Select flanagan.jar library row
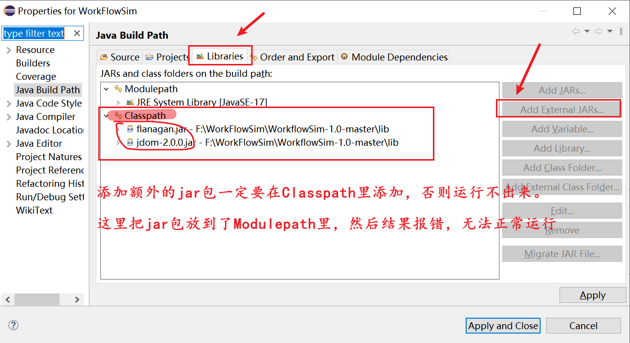Image resolution: width=630 pixels, height=343 pixels. [263, 129]
